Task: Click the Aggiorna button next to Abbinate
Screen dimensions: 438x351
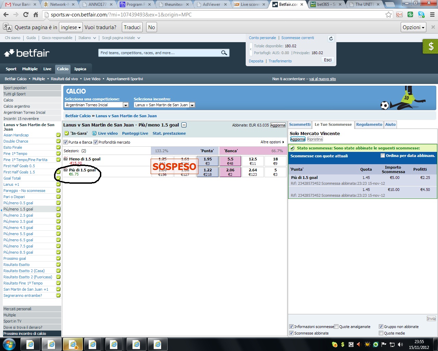Action: pos(278,125)
